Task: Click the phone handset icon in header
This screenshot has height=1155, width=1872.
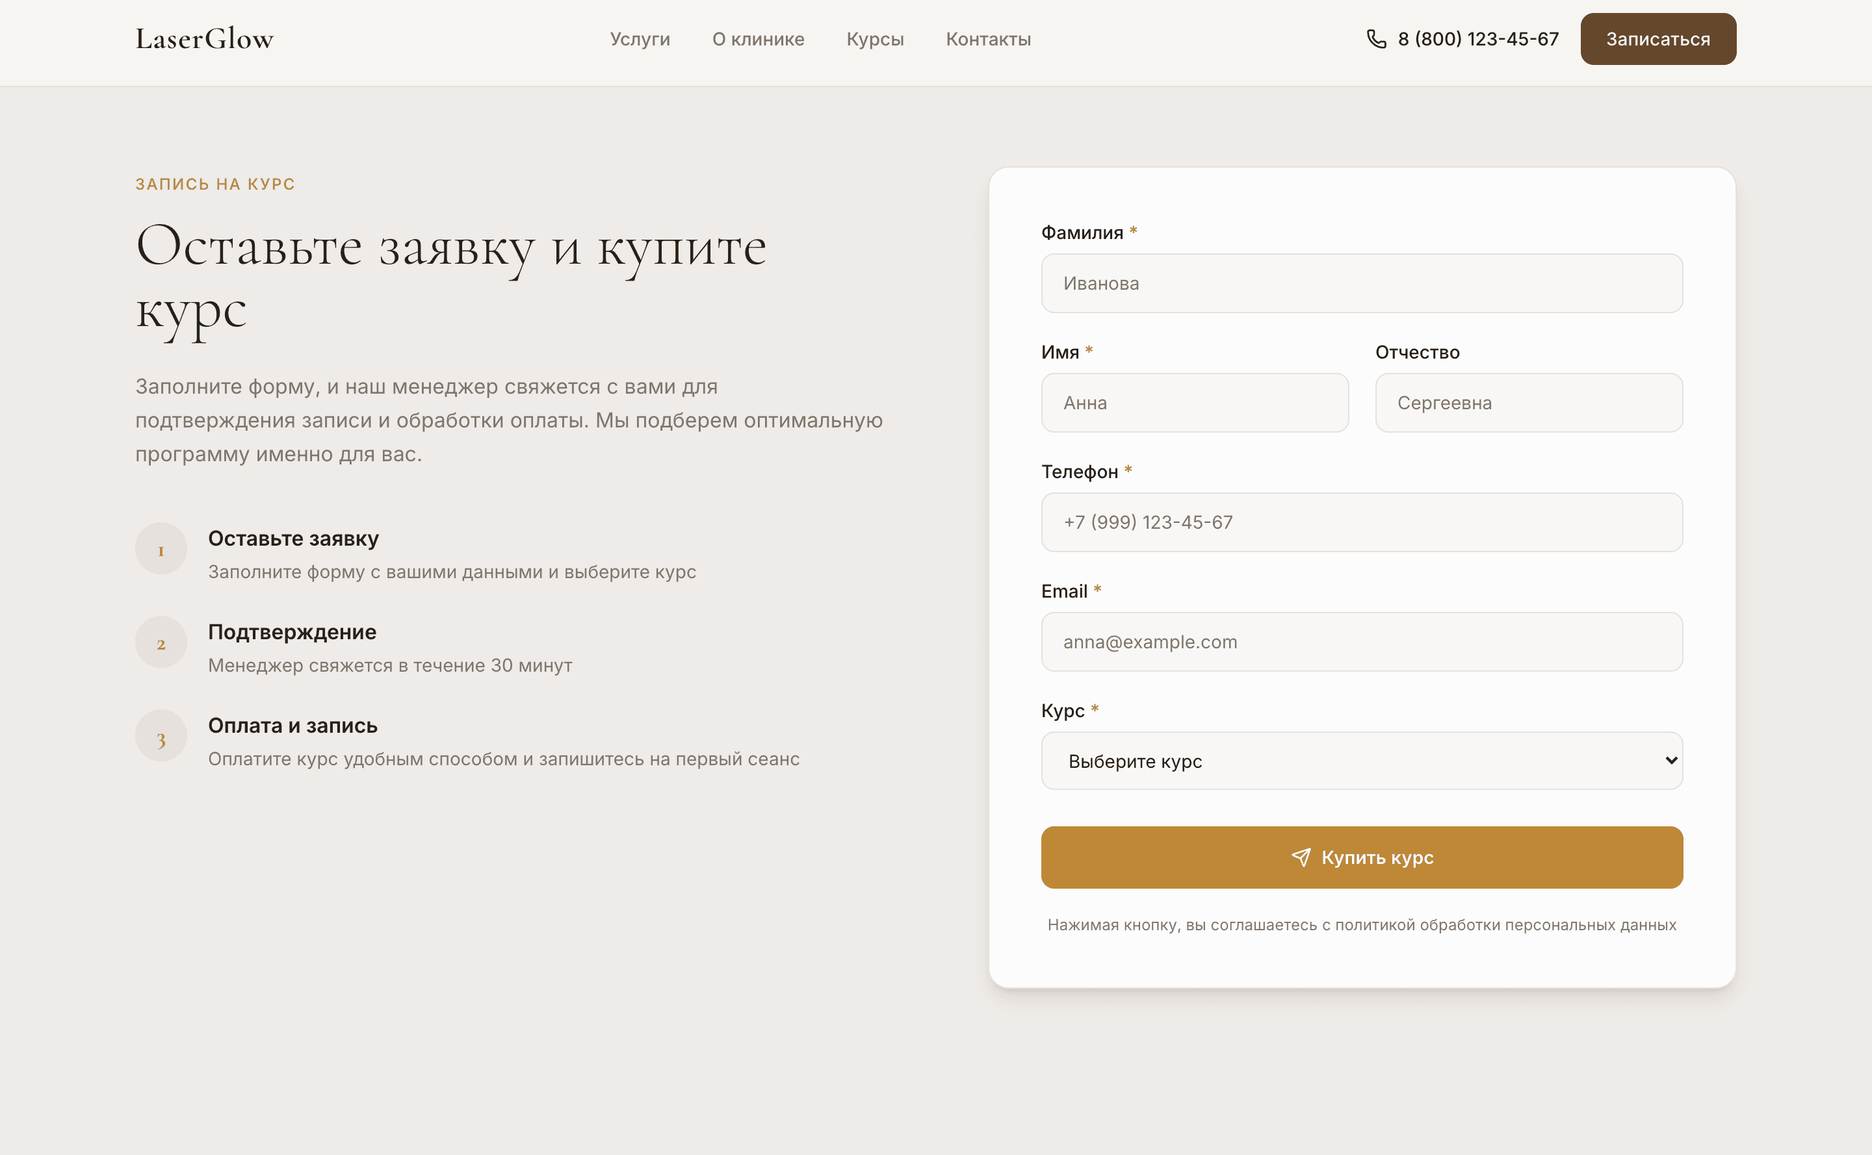Action: 1376,39
